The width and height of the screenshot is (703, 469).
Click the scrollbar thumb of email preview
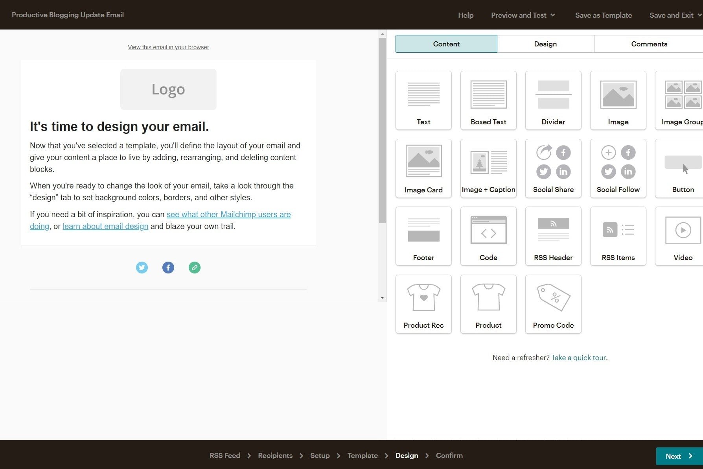pyautogui.click(x=382, y=131)
